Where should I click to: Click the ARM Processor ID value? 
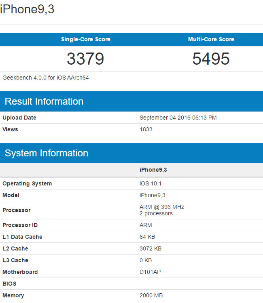[146, 225]
